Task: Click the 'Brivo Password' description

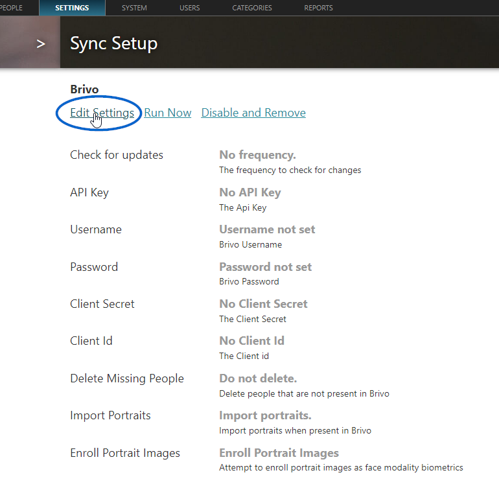Action: click(x=250, y=281)
